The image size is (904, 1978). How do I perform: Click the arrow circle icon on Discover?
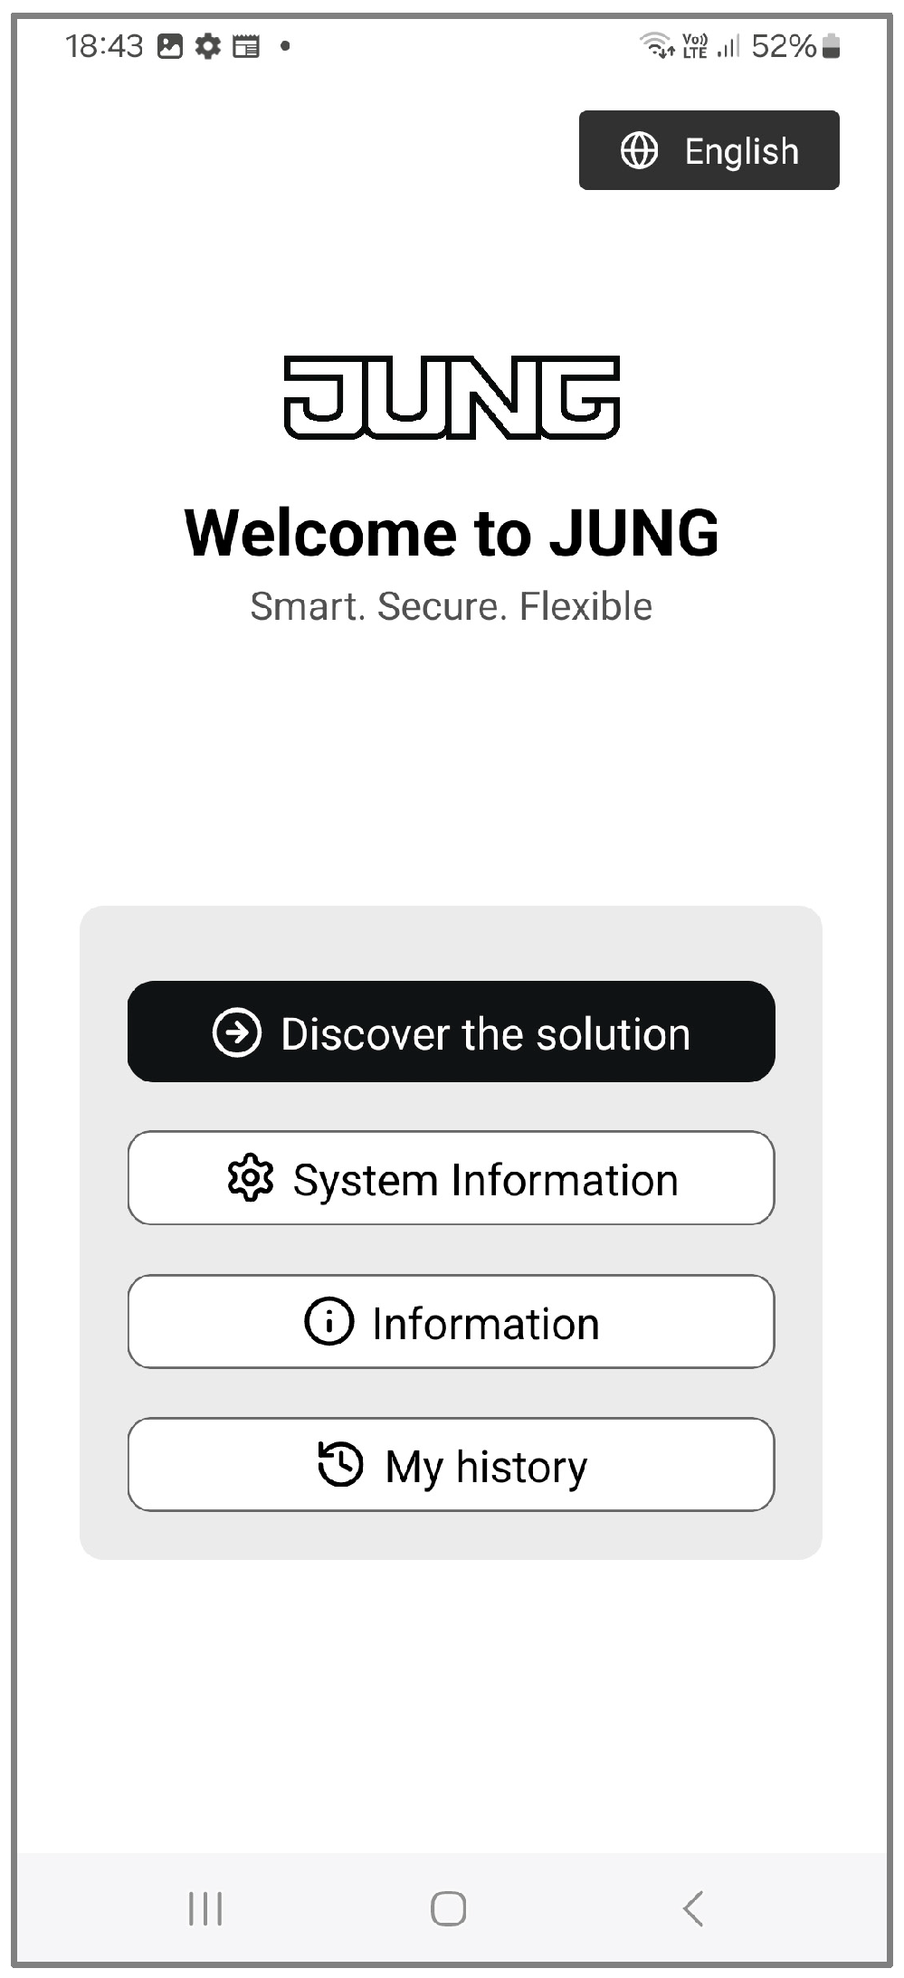(237, 1032)
